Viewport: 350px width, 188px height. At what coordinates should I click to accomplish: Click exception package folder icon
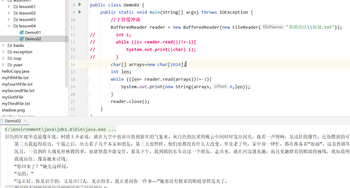[x=10, y=52]
